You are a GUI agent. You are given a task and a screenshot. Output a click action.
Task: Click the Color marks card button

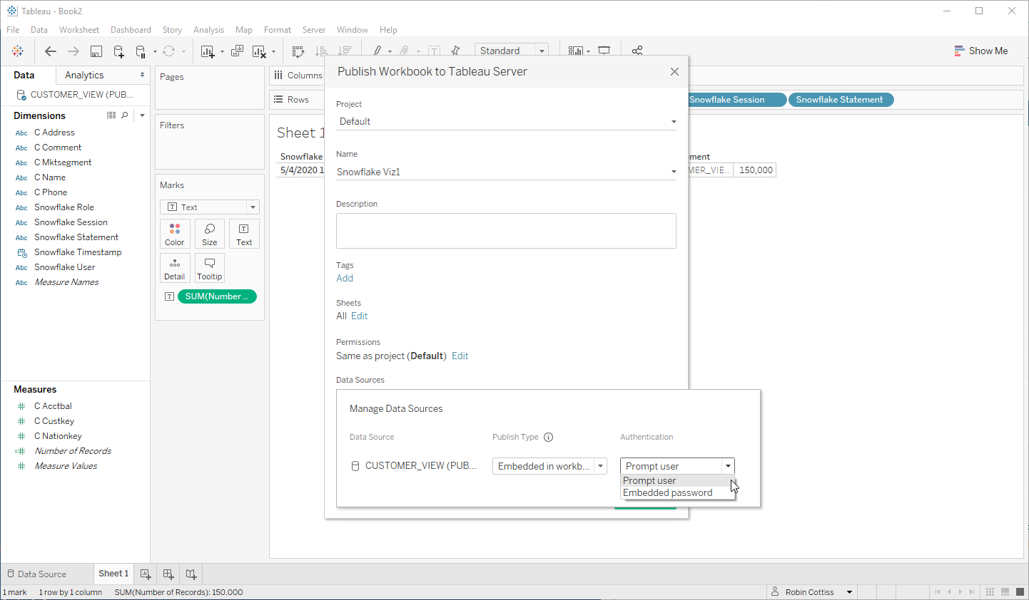(x=175, y=234)
